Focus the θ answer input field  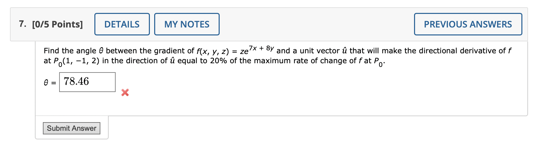click(x=87, y=82)
